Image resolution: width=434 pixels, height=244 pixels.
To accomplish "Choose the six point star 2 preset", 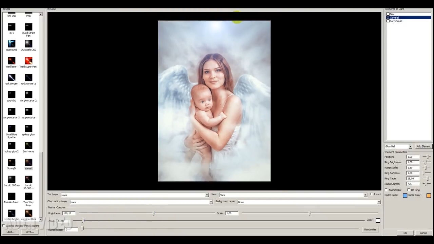I will [28, 95].
